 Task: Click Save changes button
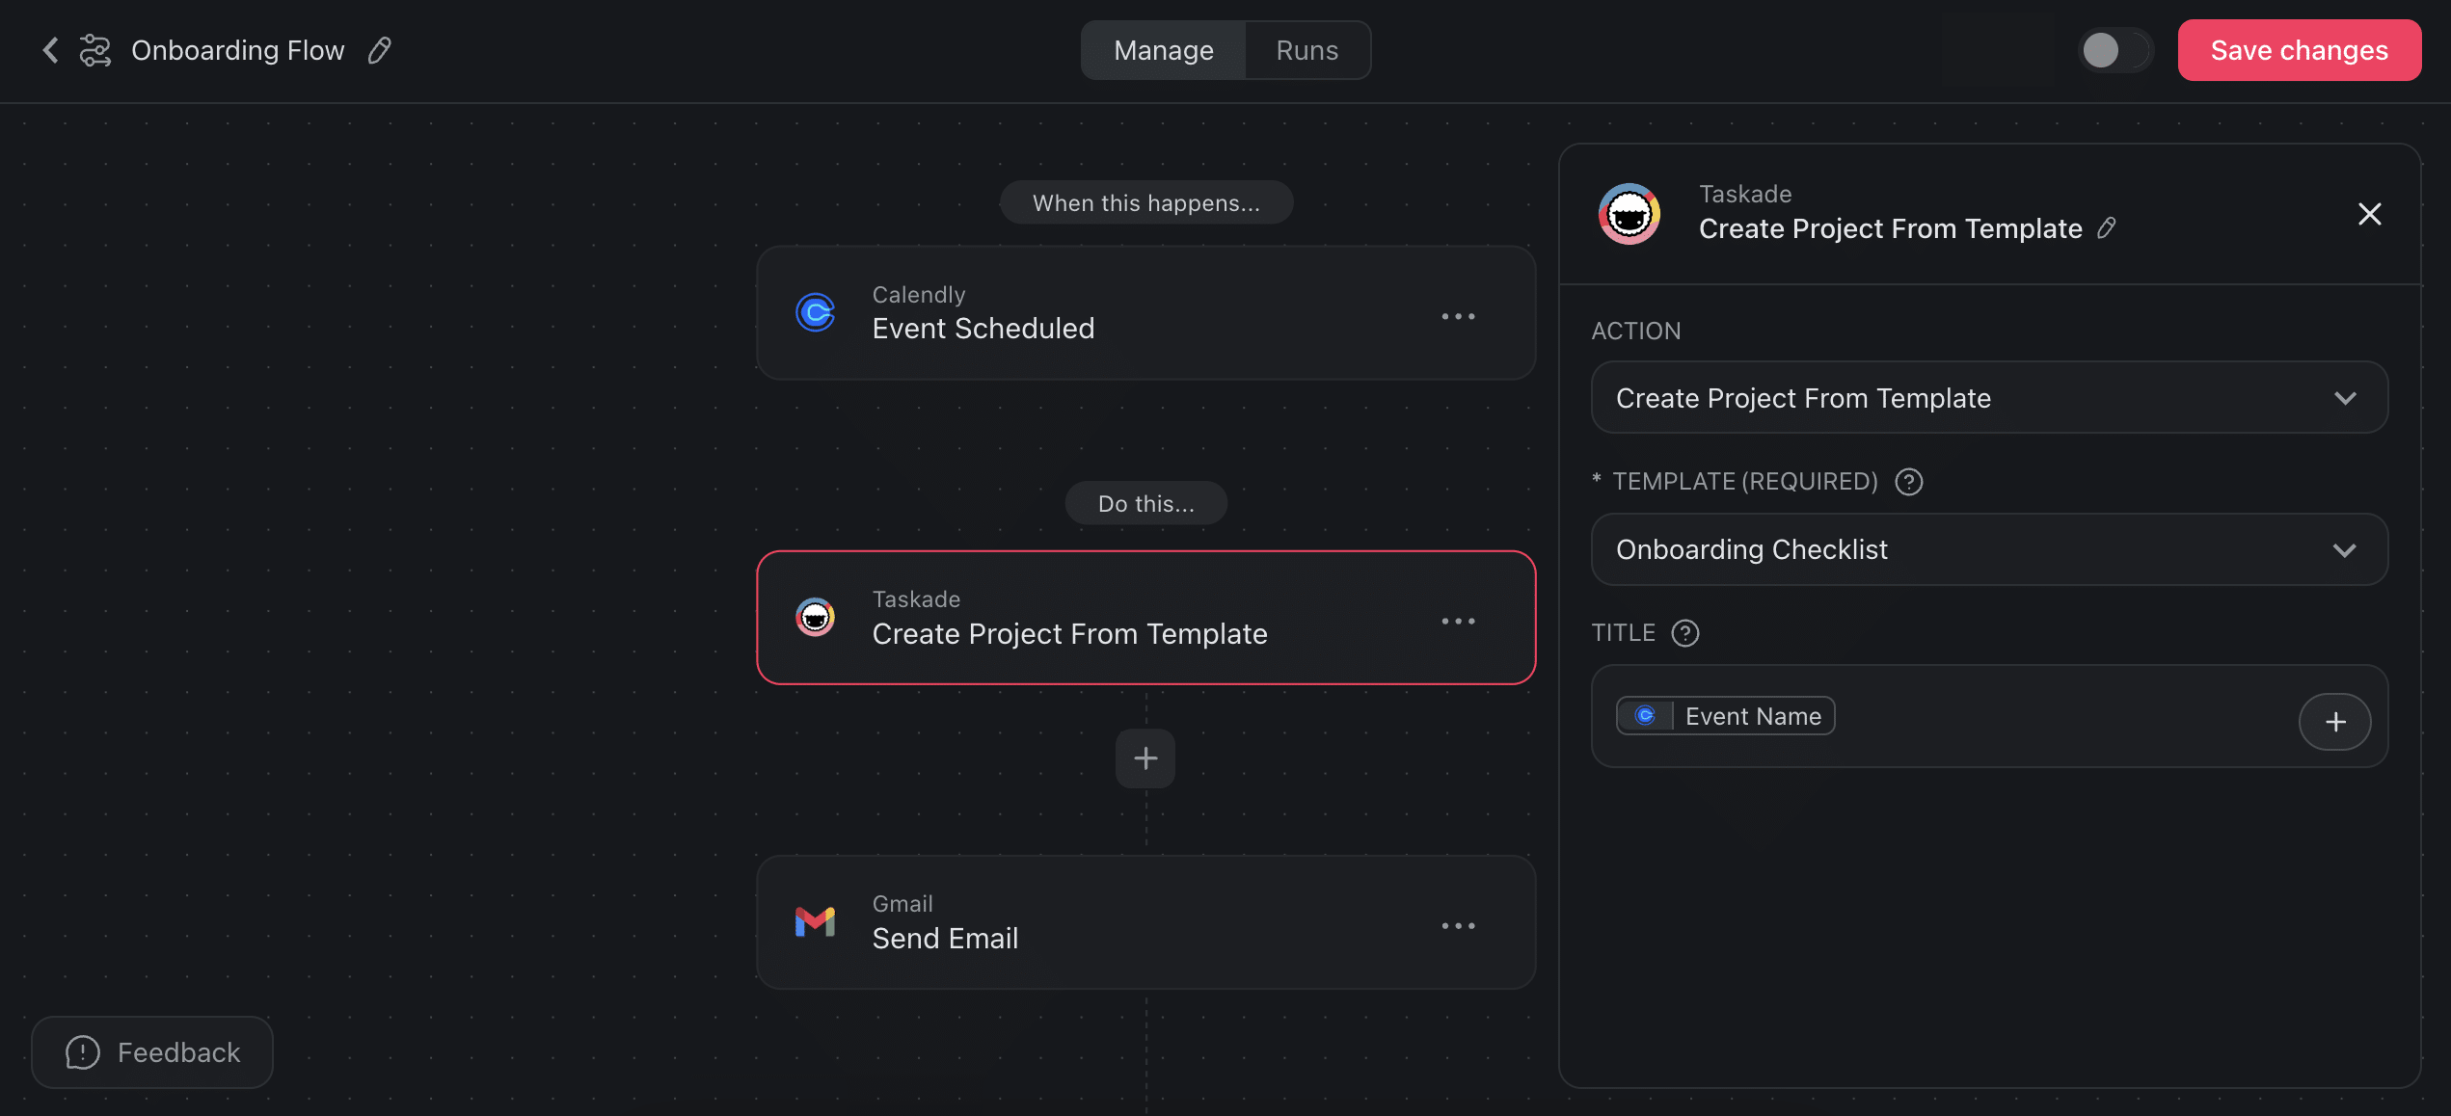2299,50
